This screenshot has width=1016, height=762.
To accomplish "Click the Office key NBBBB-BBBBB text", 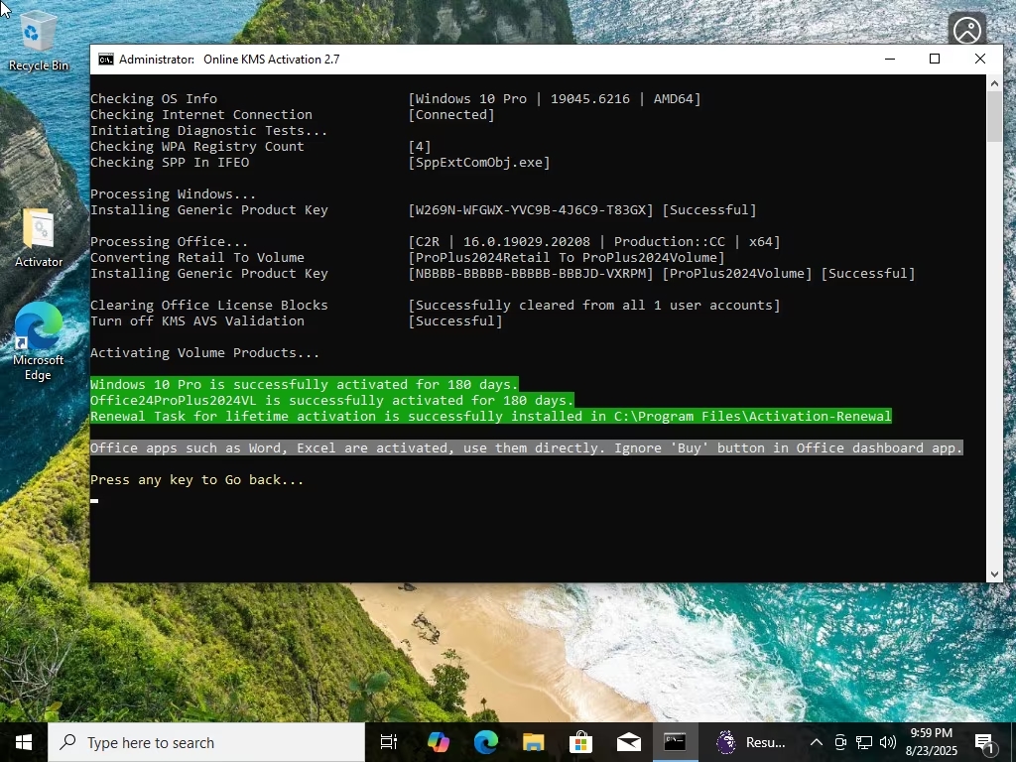I will (x=531, y=274).
